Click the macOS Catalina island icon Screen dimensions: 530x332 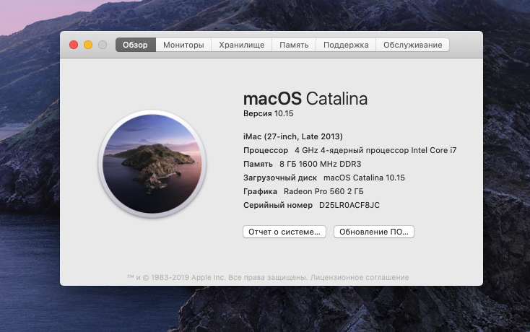pyautogui.click(x=152, y=163)
